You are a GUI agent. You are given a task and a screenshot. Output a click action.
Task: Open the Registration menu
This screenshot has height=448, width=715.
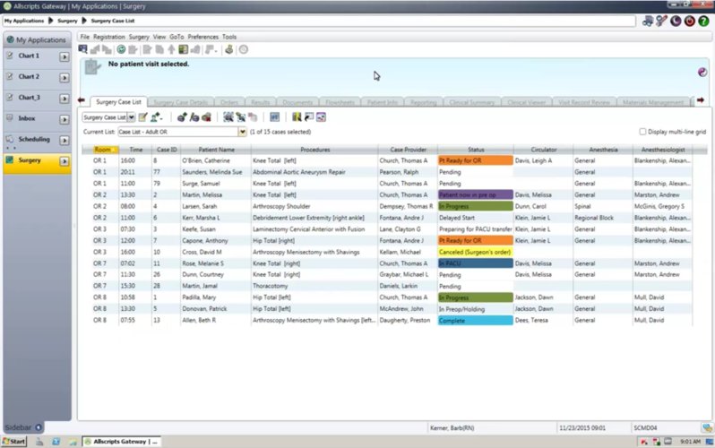pos(109,37)
